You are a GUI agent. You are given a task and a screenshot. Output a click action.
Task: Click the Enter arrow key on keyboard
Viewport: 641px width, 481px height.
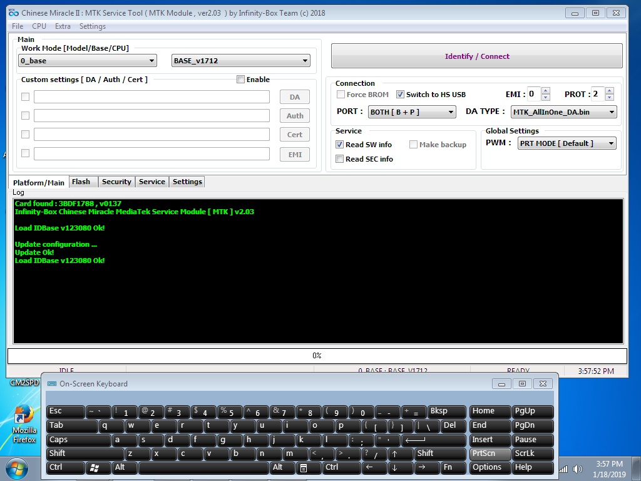(433, 440)
